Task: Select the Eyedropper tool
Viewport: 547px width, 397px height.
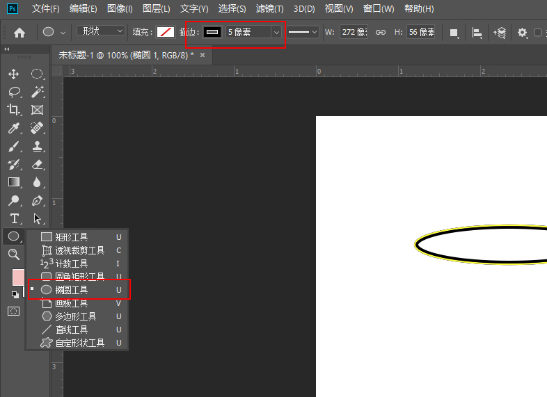Action: coord(13,128)
